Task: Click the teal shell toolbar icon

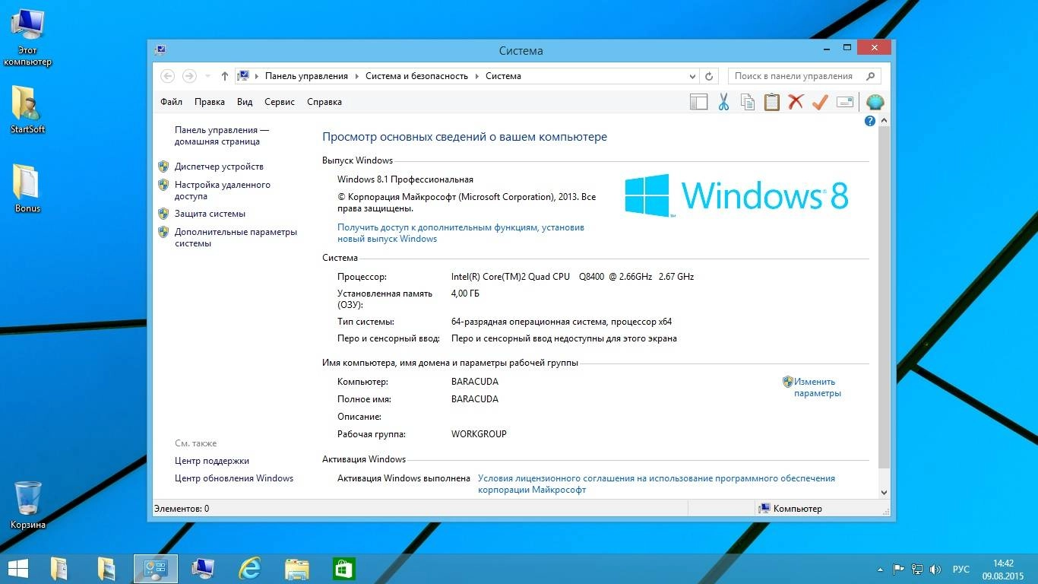Action: click(x=875, y=102)
